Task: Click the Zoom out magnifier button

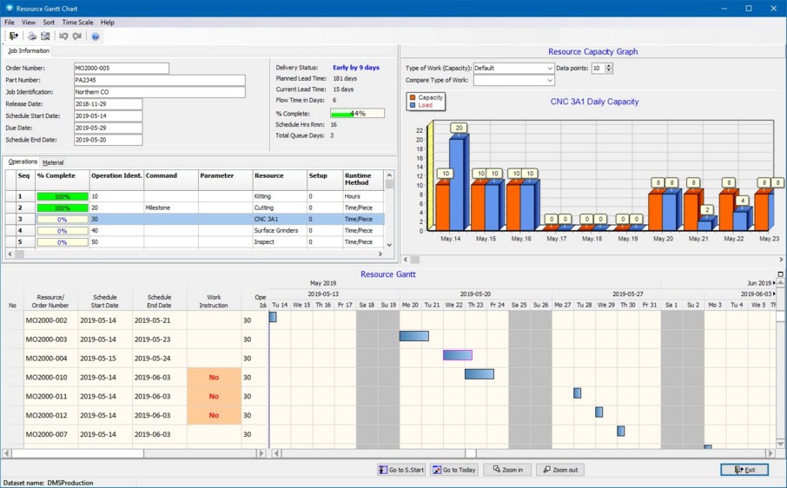Action: click(559, 470)
